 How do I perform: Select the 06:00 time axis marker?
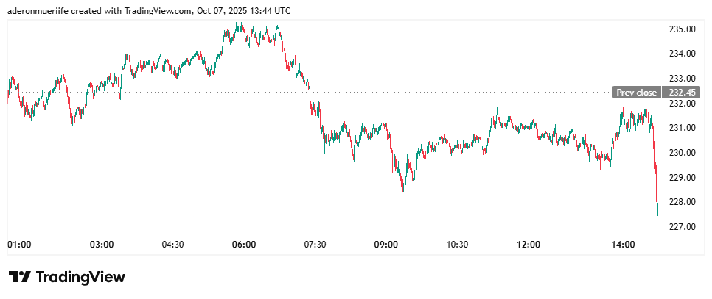(x=244, y=244)
